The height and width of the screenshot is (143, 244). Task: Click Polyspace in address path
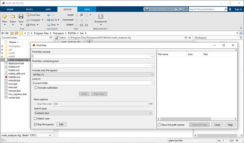[x=58, y=33]
